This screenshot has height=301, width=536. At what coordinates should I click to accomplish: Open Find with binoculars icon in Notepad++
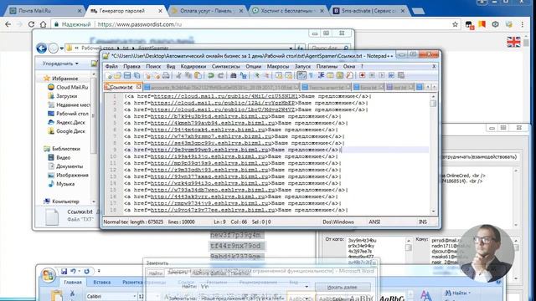[x=233, y=75]
